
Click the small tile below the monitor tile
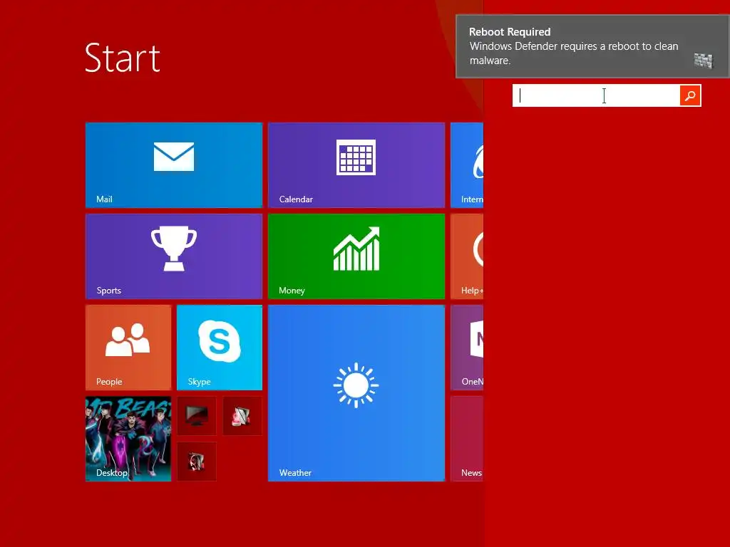(197, 462)
